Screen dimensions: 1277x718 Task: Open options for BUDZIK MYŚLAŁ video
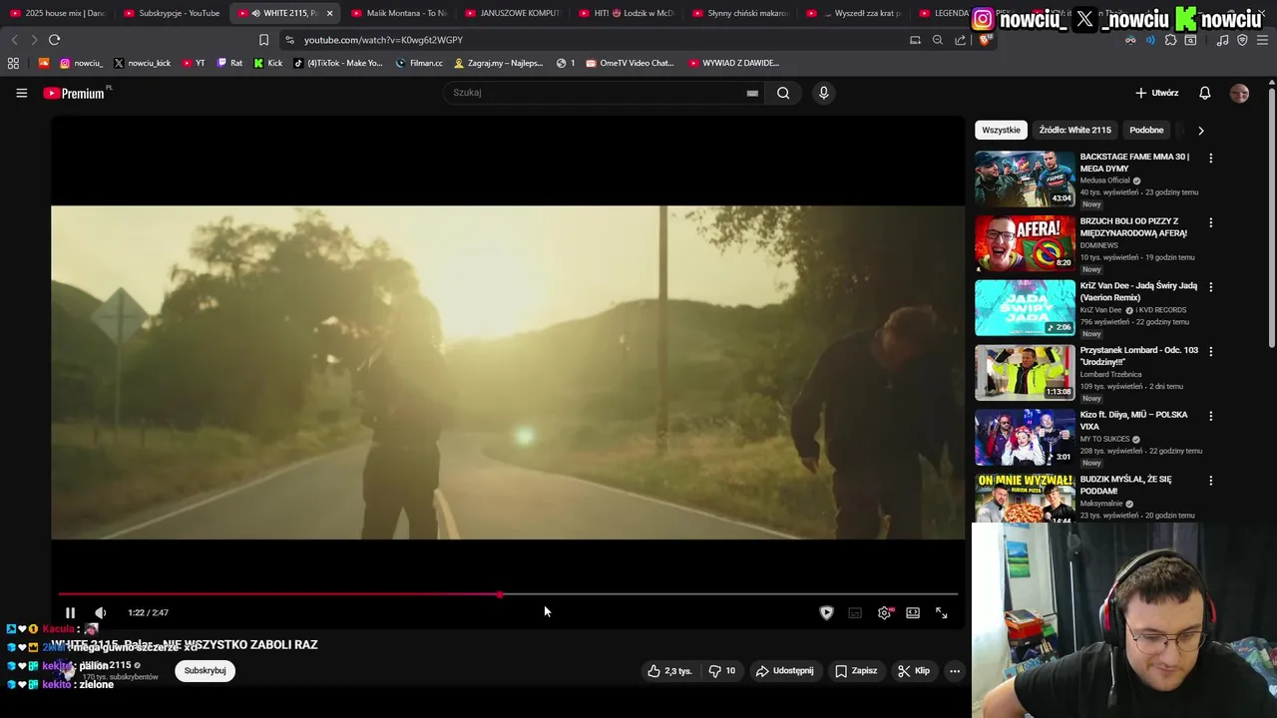tap(1211, 481)
